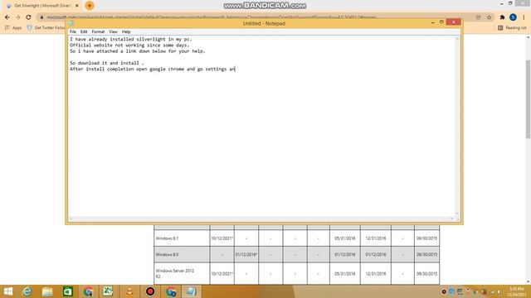Open the Notepad Help menu

(x=126, y=31)
